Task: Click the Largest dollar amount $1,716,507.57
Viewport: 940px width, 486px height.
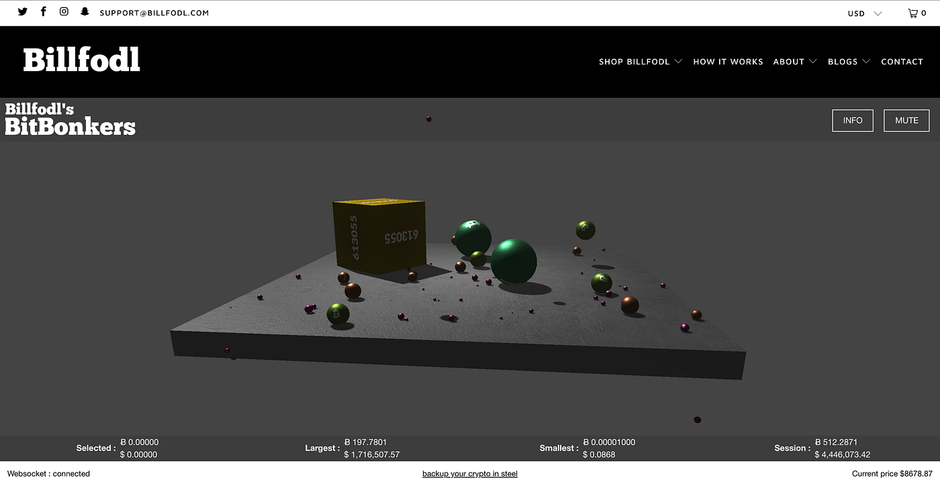Action: pos(371,455)
